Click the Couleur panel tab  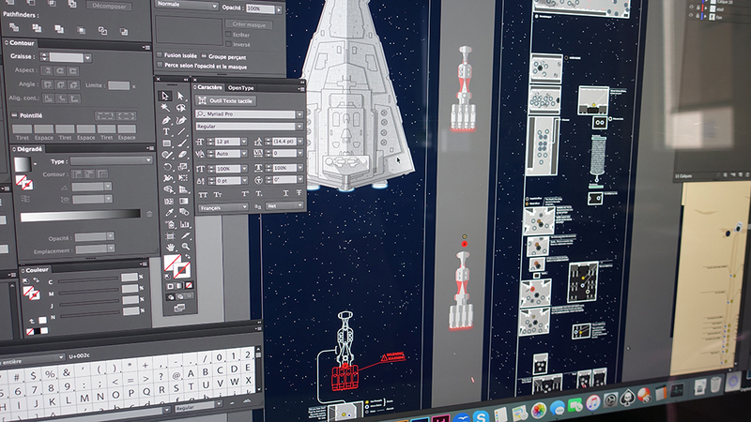click(37, 270)
